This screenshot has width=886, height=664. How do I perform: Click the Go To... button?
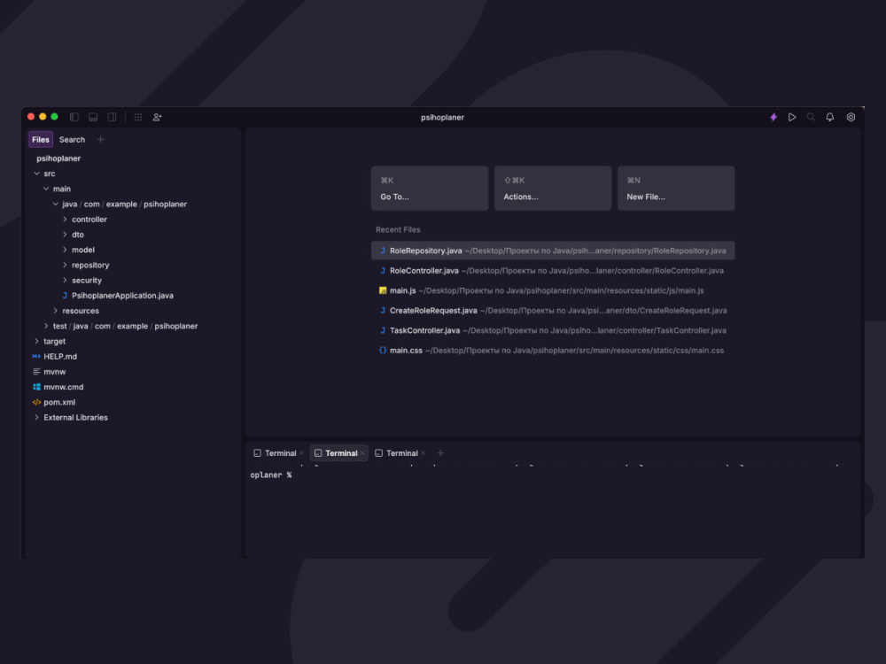[430, 188]
